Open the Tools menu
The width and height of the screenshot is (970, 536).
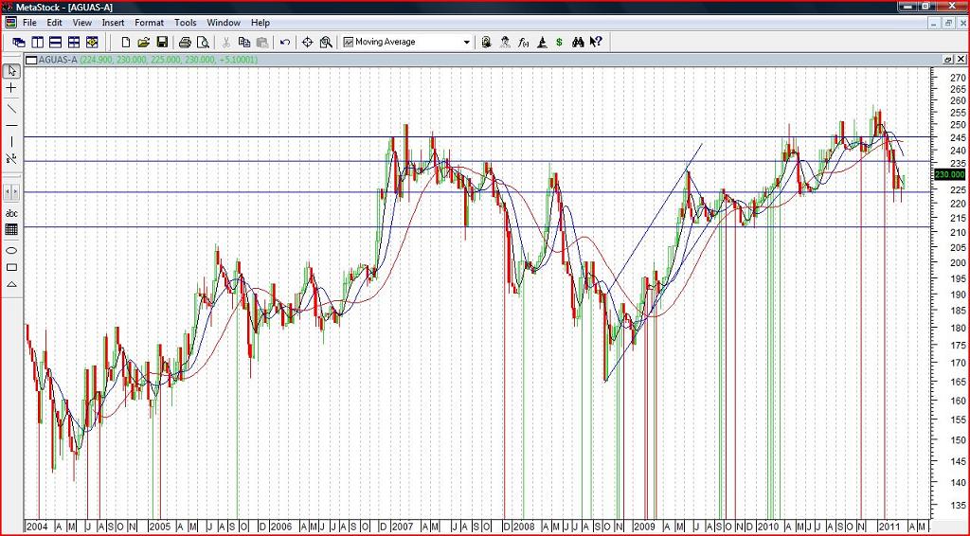click(185, 23)
